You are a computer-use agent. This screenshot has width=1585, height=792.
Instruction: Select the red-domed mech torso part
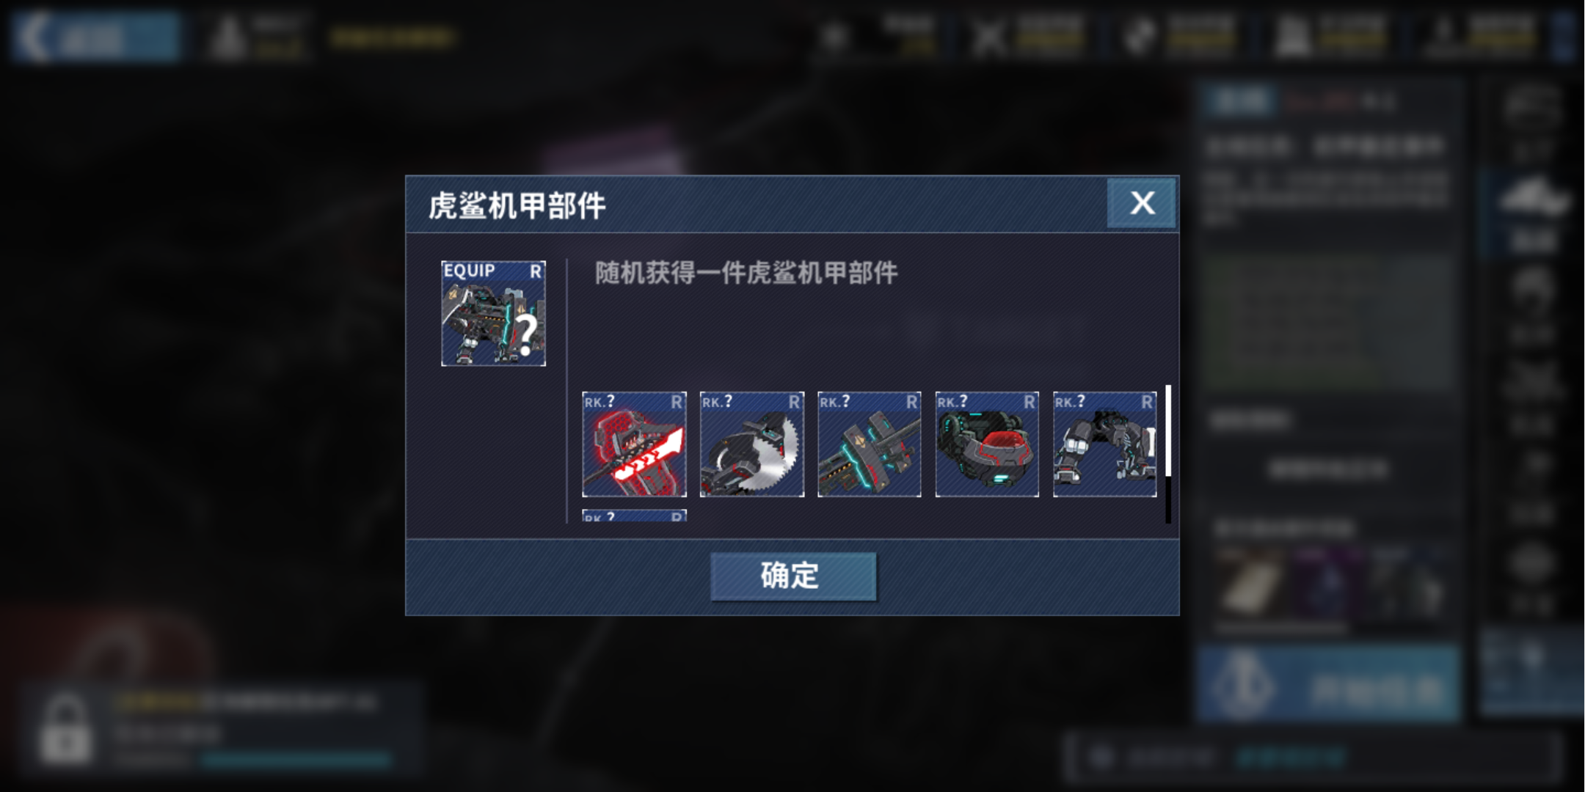(x=987, y=444)
